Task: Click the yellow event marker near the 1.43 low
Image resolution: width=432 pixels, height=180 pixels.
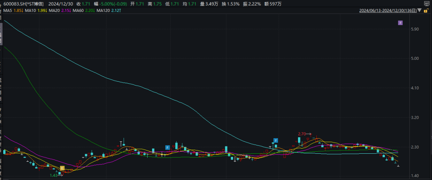Action: (x=62, y=168)
